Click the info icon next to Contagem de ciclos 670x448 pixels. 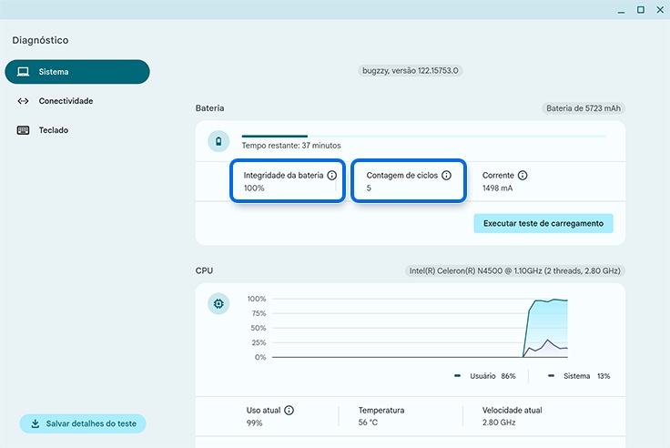(x=446, y=175)
